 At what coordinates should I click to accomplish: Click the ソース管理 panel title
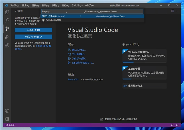click(x=19, y=11)
